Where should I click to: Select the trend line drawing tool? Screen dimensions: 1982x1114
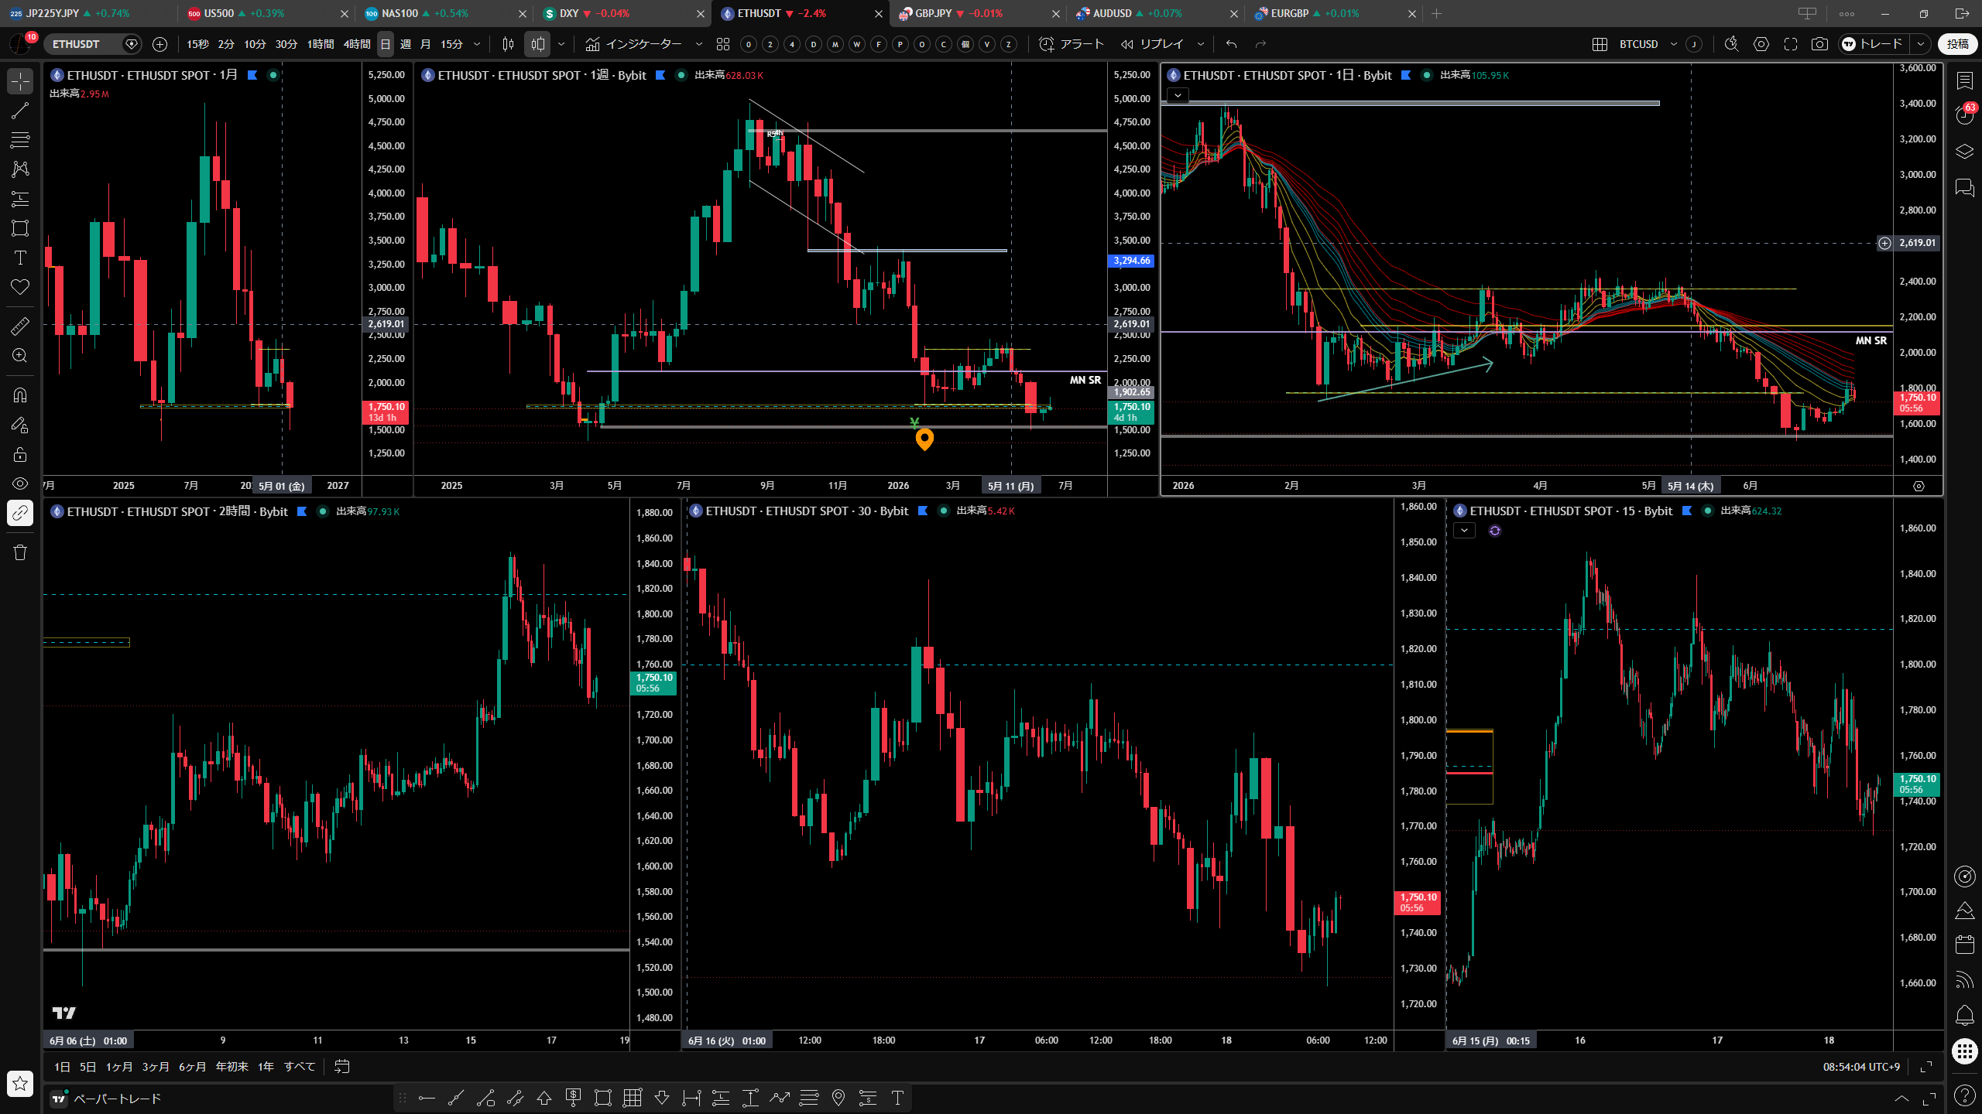pyautogui.click(x=20, y=111)
